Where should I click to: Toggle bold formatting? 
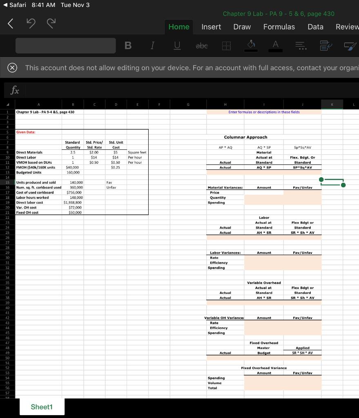pyautogui.click(x=128, y=46)
